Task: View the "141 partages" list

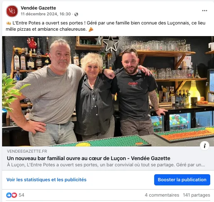Action: click(x=197, y=195)
